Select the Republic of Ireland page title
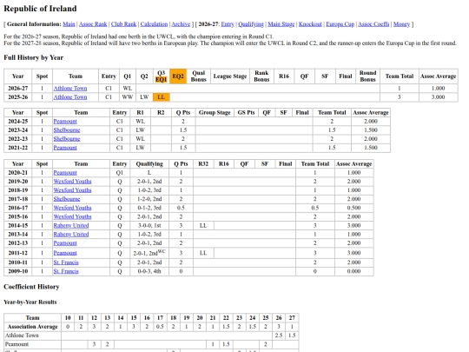Viewport: 469px width, 352px height. (40, 9)
